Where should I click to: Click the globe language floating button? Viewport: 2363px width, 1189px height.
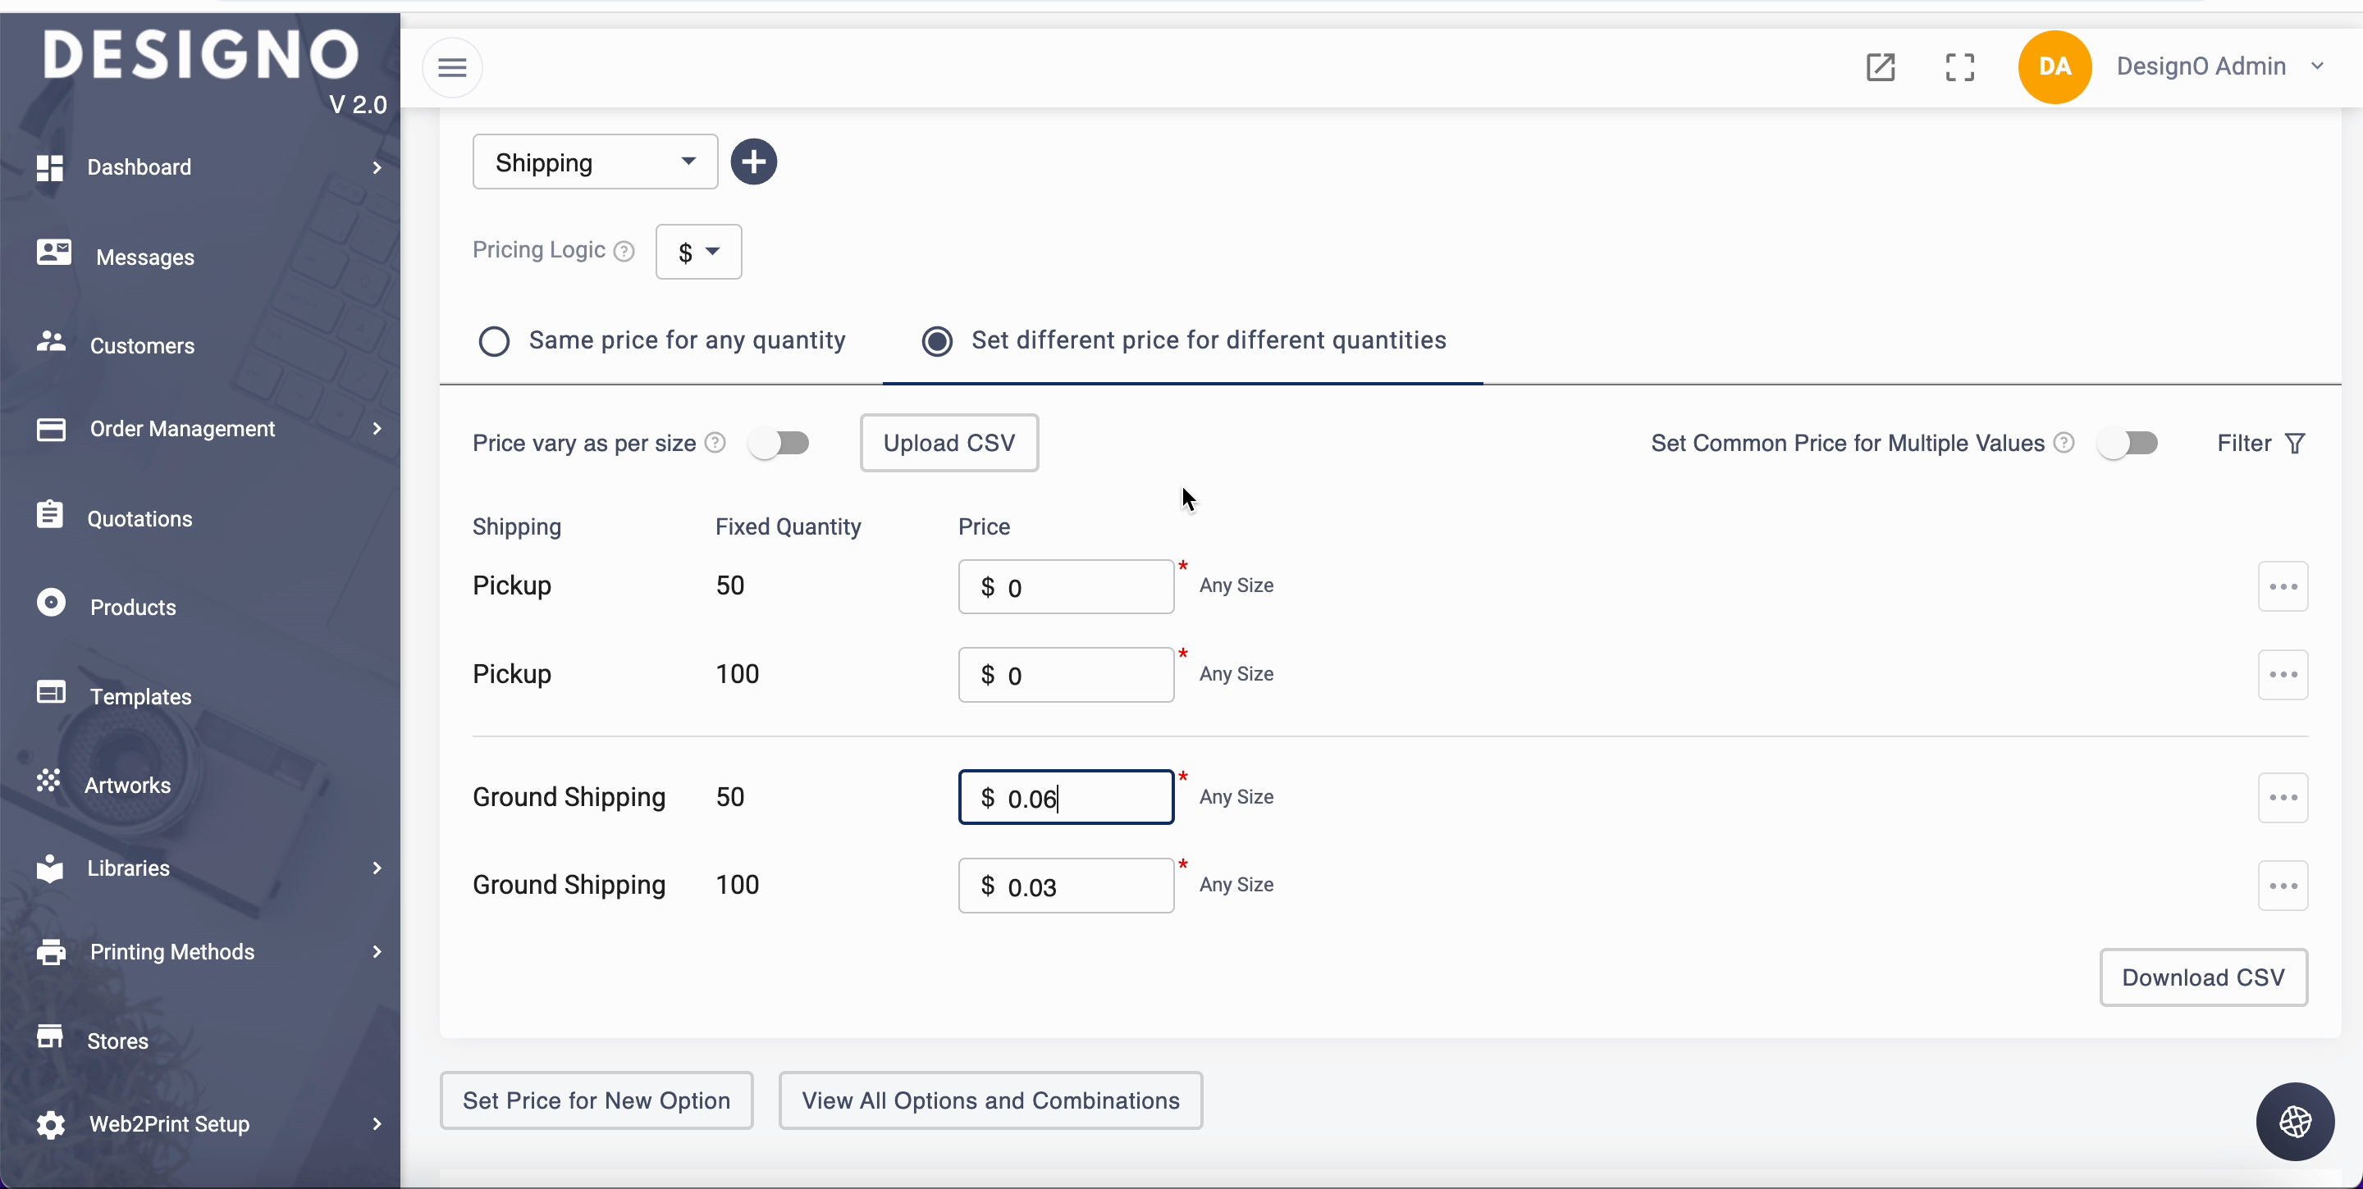pos(2294,1121)
